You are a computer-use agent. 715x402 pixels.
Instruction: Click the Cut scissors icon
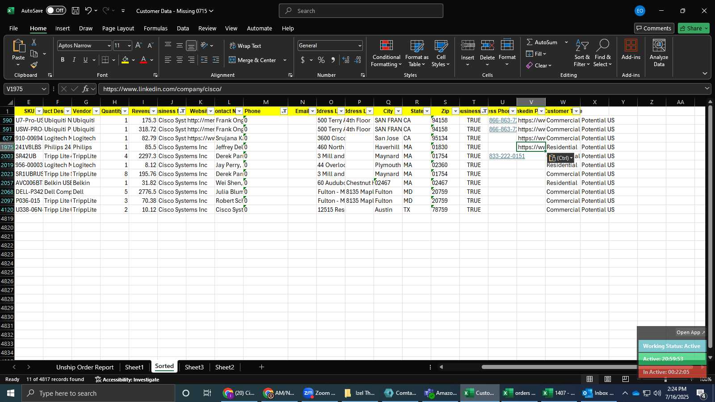pos(34,42)
